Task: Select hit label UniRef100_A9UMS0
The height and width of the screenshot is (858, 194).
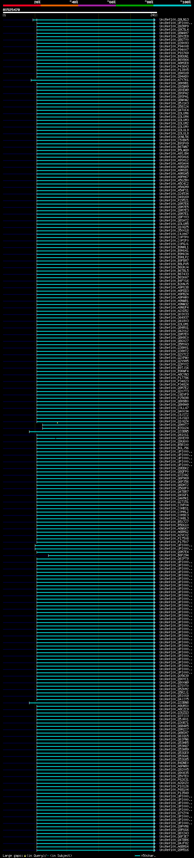Action: [174, 706]
